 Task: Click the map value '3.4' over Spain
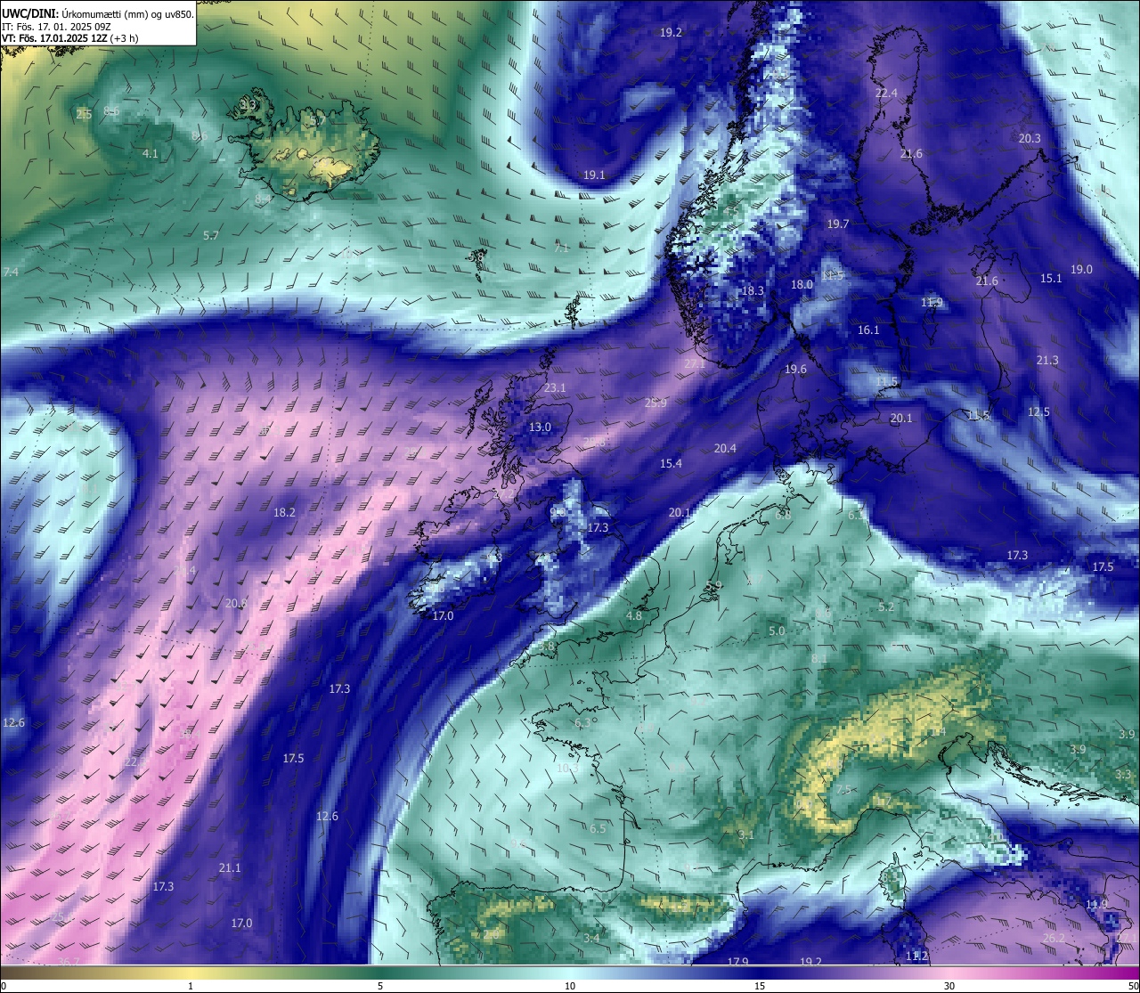click(x=591, y=938)
